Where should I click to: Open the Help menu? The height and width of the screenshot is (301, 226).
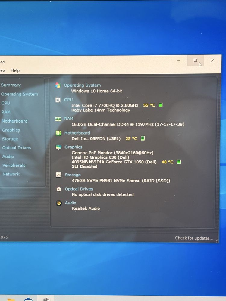pyautogui.click(x=15, y=70)
